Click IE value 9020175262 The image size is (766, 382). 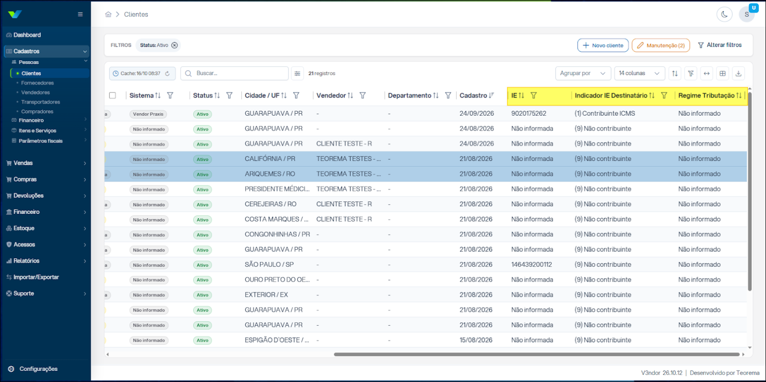click(528, 114)
